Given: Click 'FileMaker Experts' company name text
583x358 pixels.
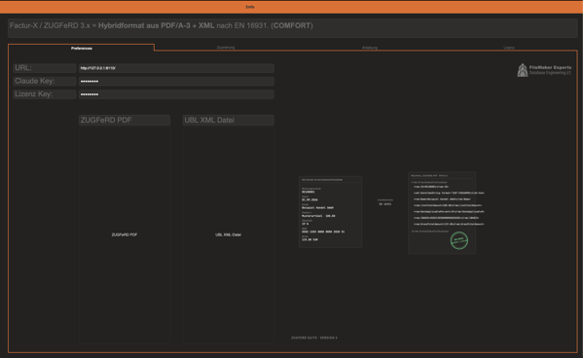Looking at the screenshot, I should (x=550, y=67).
